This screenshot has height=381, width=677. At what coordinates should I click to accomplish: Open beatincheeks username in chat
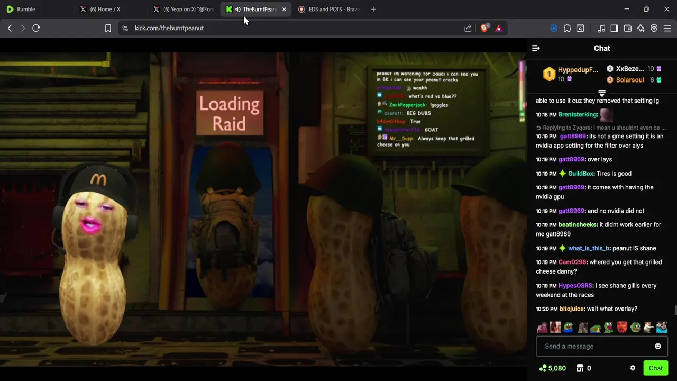tap(578, 225)
